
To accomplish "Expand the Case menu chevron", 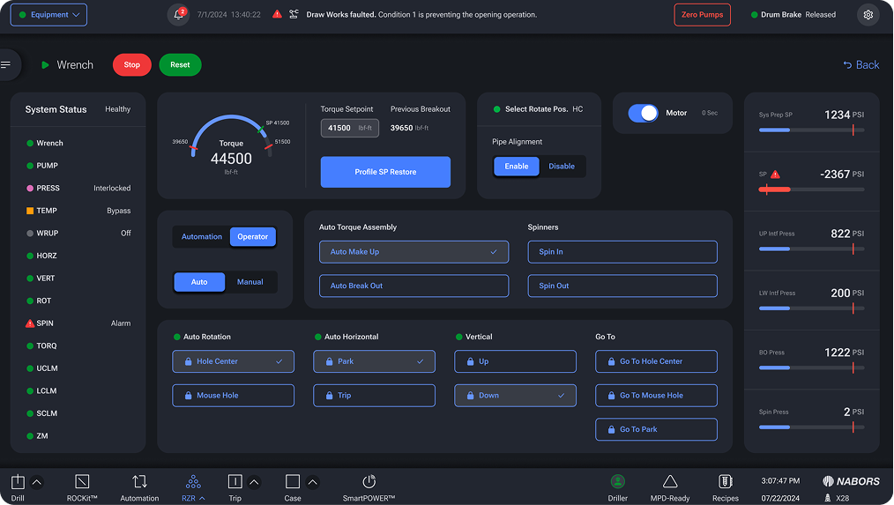I will pyautogui.click(x=312, y=482).
